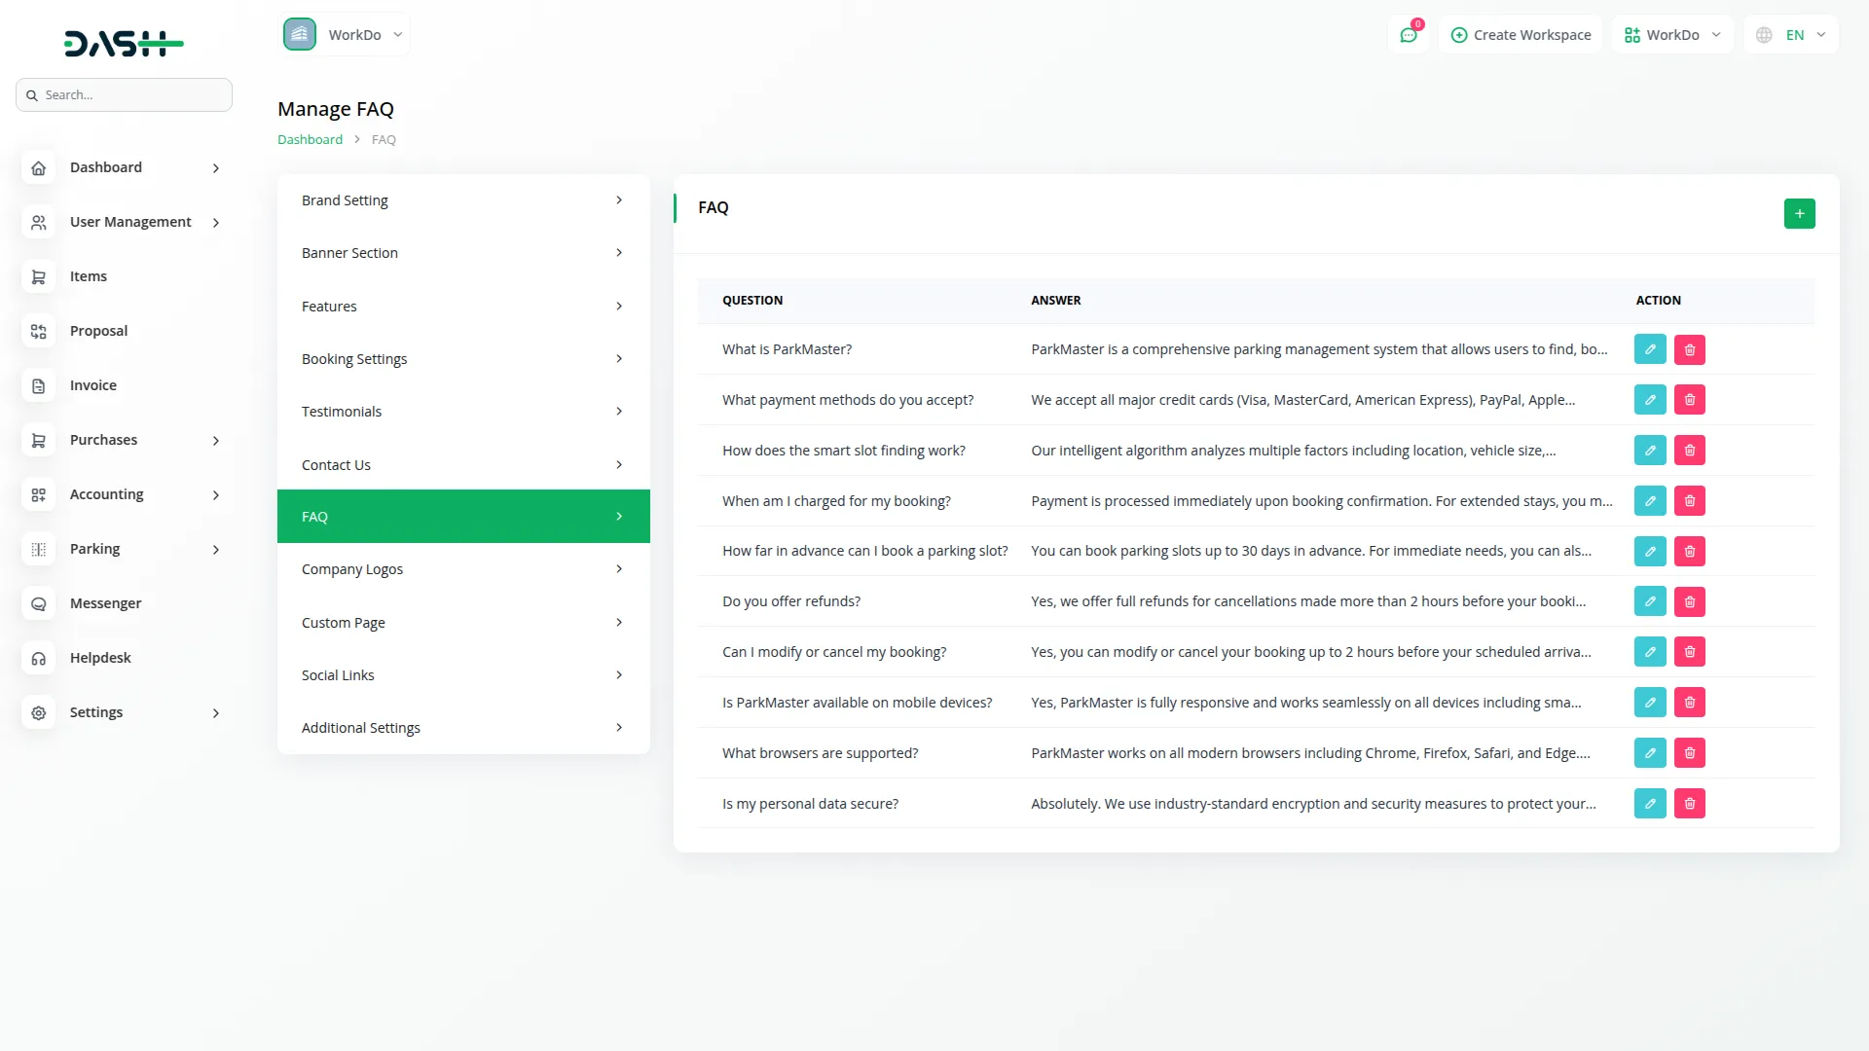The height and width of the screenshot is (1051, 1869).
Task: Open the messages chat notification icon
Action: [1409, 35]
